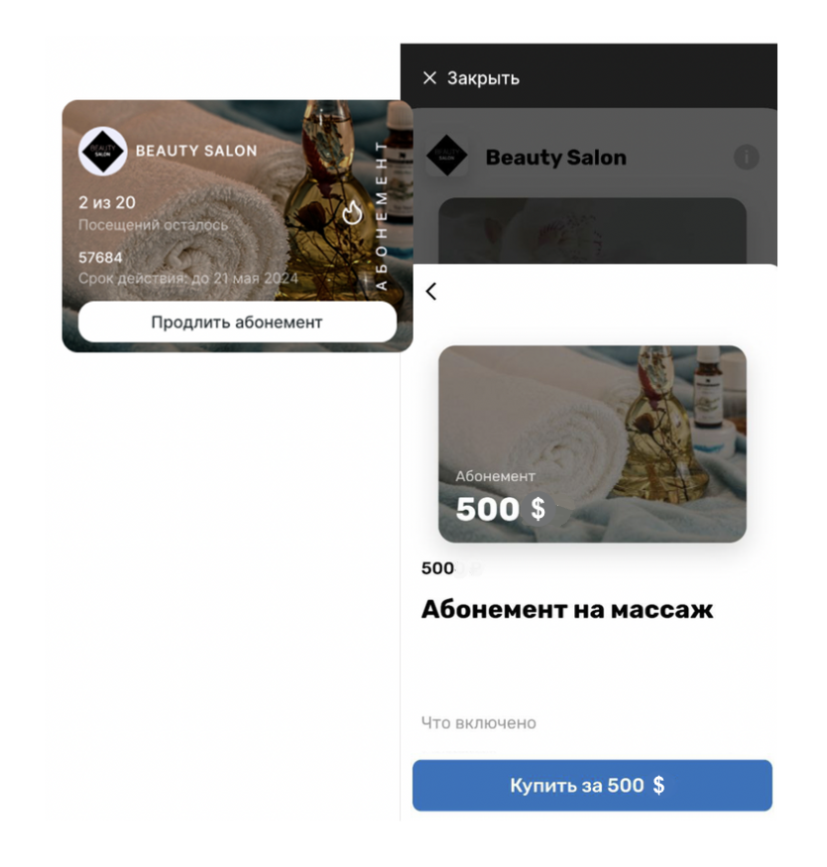Click the validity date text on card
The height and width of the screenshot is (867, 827).
188,278
